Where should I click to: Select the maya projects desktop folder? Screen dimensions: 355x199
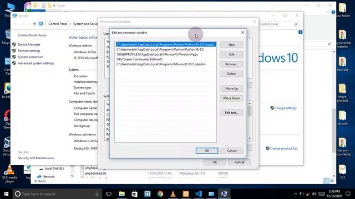click(x=342, y=92)
